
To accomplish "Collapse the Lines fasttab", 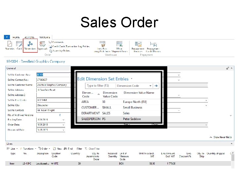I will [x=232, y=144].
